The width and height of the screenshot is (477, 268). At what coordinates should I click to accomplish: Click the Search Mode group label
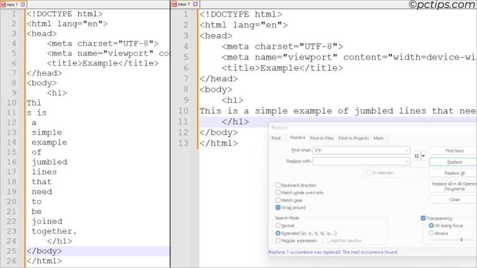(x=287, y=218)
